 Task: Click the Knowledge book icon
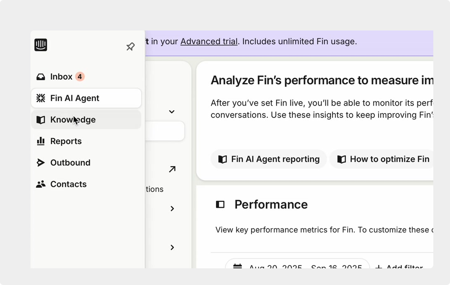(41, 120)
